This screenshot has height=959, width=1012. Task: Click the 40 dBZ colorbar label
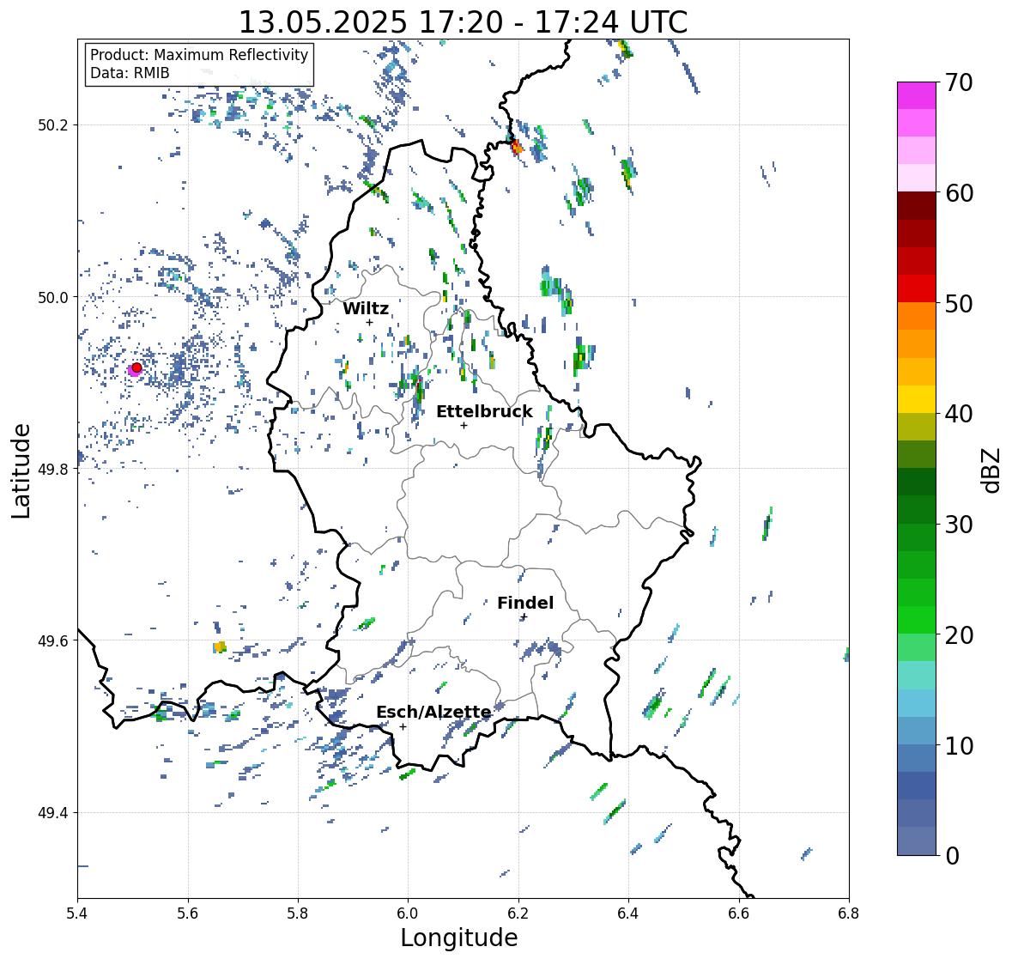[x=959, y=414]
